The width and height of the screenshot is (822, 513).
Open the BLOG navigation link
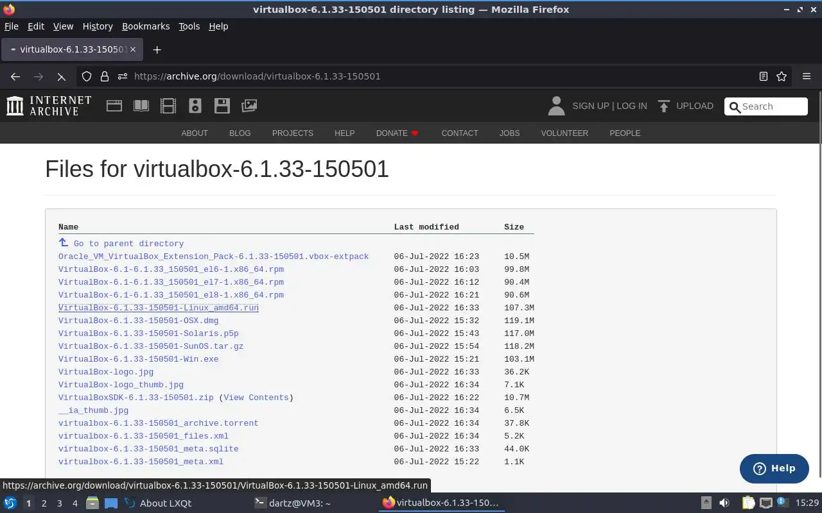tap(240, 133)
